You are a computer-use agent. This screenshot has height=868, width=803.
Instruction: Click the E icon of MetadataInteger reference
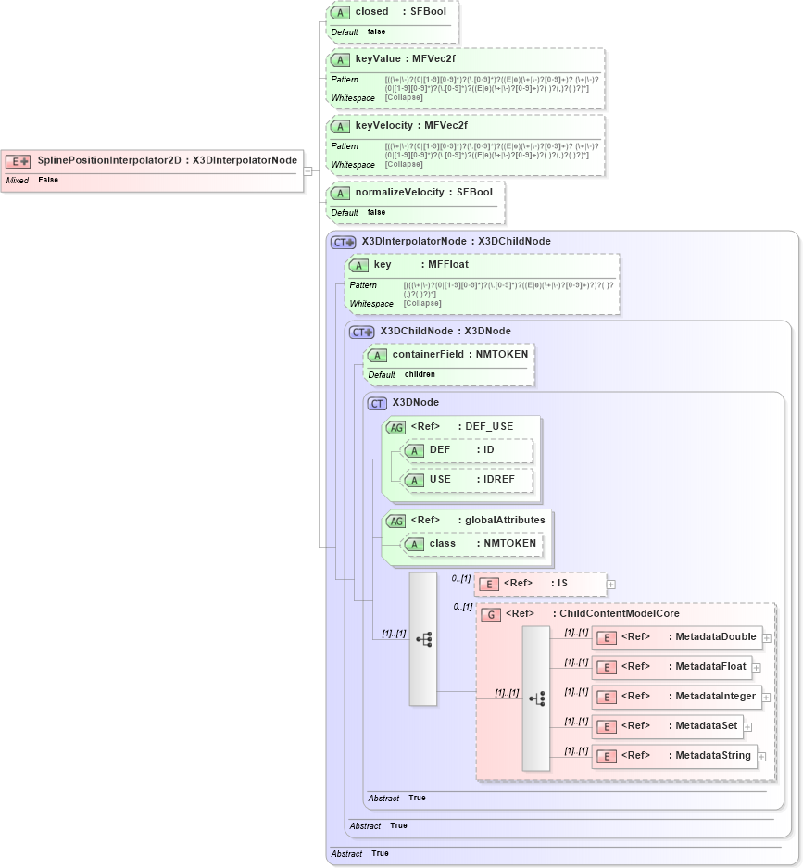coord(607,697)
